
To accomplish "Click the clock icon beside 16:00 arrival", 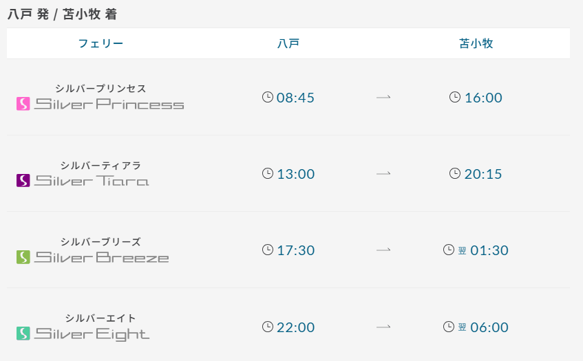I will point(455,97).
